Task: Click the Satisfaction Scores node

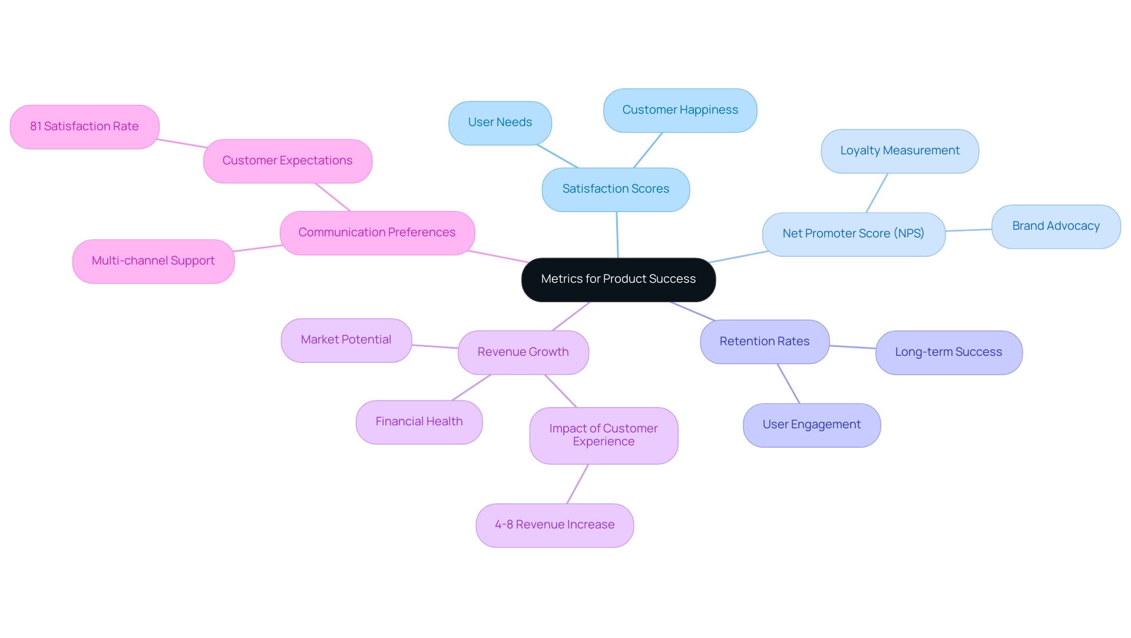Action: pos(614,189)
